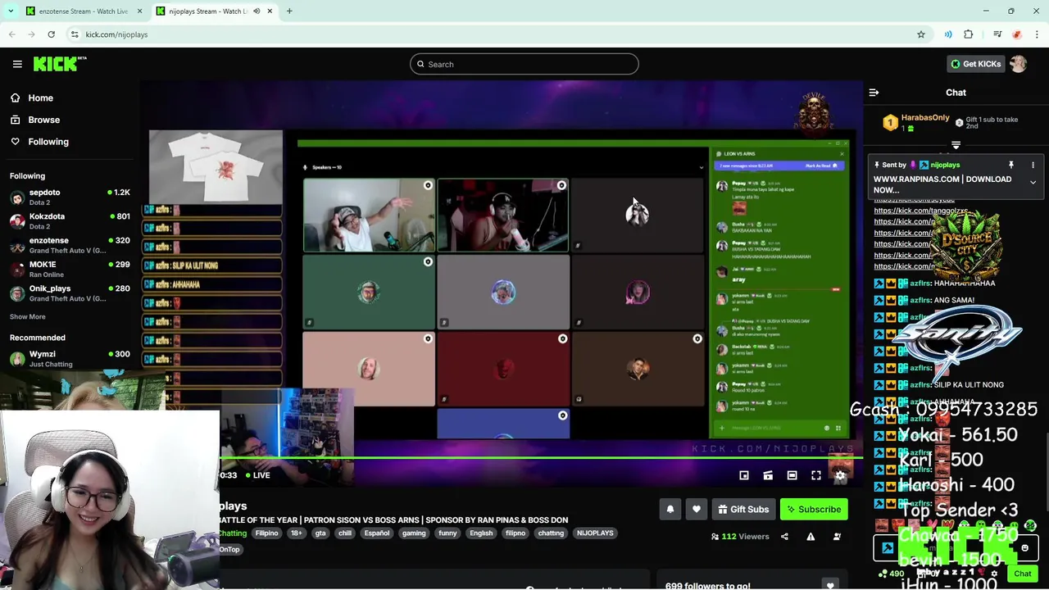This screenshot has height=590, width=1049.
Task: Mute the nijoplays Stream browser tab audio
Action: pos(257,11)
